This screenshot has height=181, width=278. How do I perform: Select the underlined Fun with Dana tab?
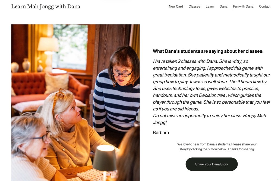(x=243, y=7)
